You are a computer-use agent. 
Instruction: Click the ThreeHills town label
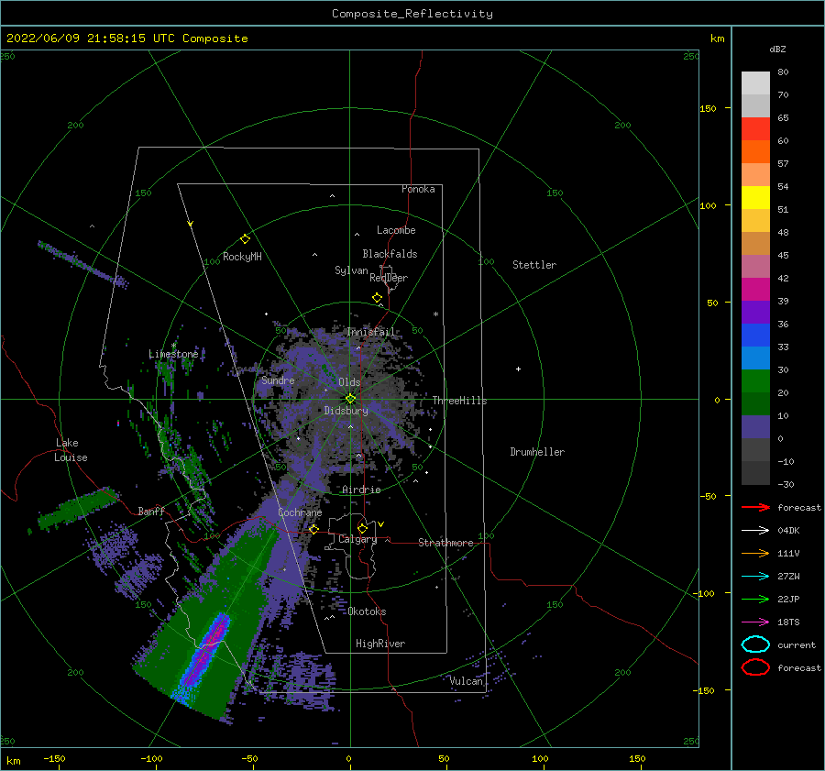coord(459,401)
